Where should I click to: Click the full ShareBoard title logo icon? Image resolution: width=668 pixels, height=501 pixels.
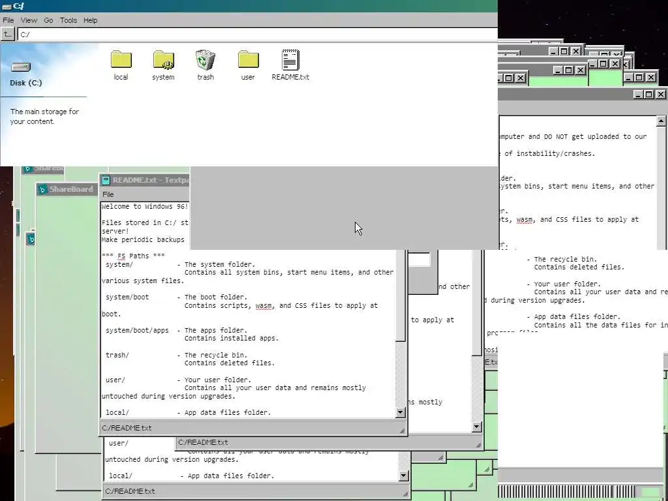click(x=42, y=190)
